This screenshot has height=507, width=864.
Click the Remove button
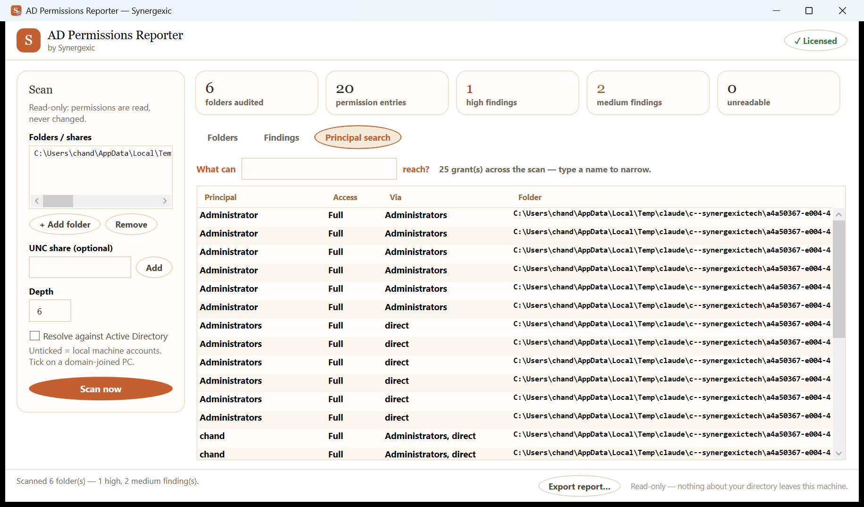tap(131, 225)
